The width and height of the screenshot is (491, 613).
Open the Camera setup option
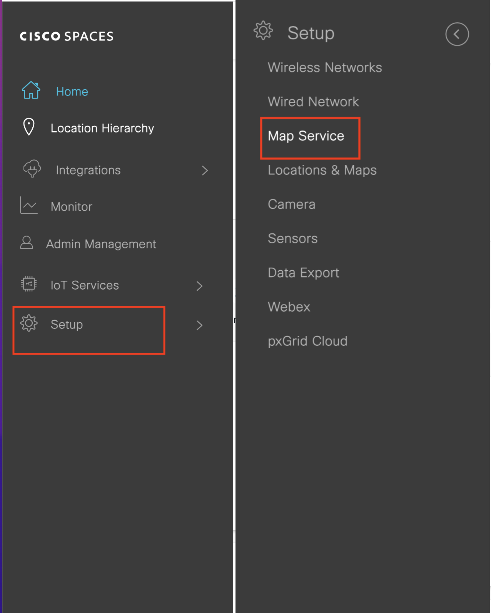click(292, 204)
